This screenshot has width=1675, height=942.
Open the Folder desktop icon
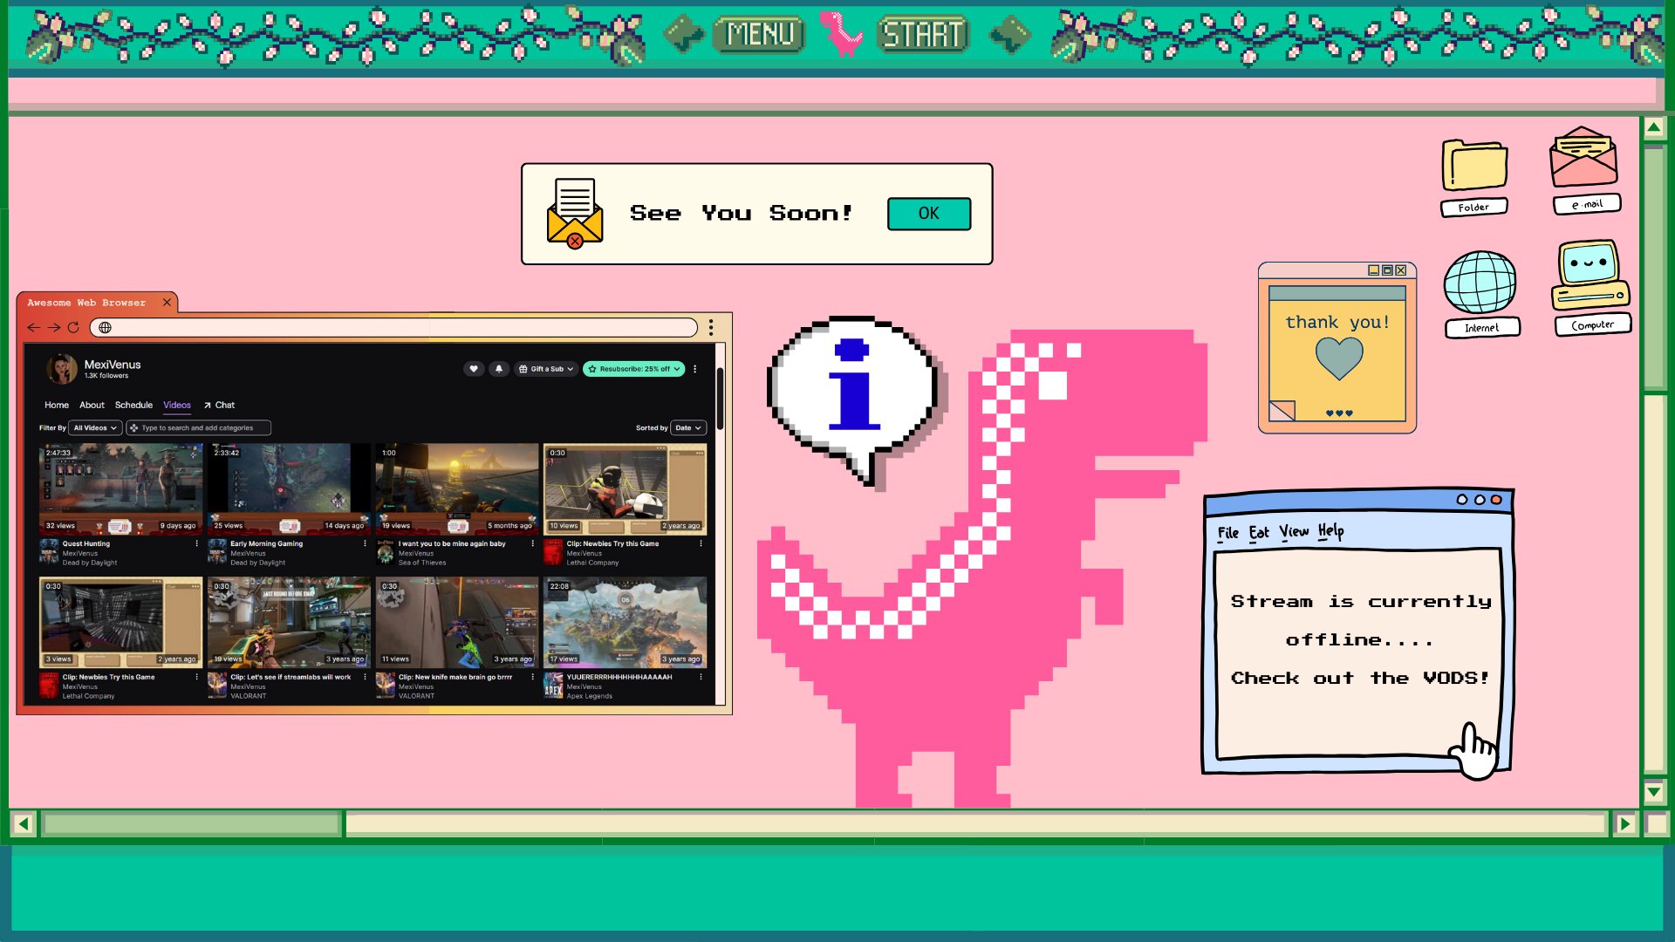point(1474,178)
